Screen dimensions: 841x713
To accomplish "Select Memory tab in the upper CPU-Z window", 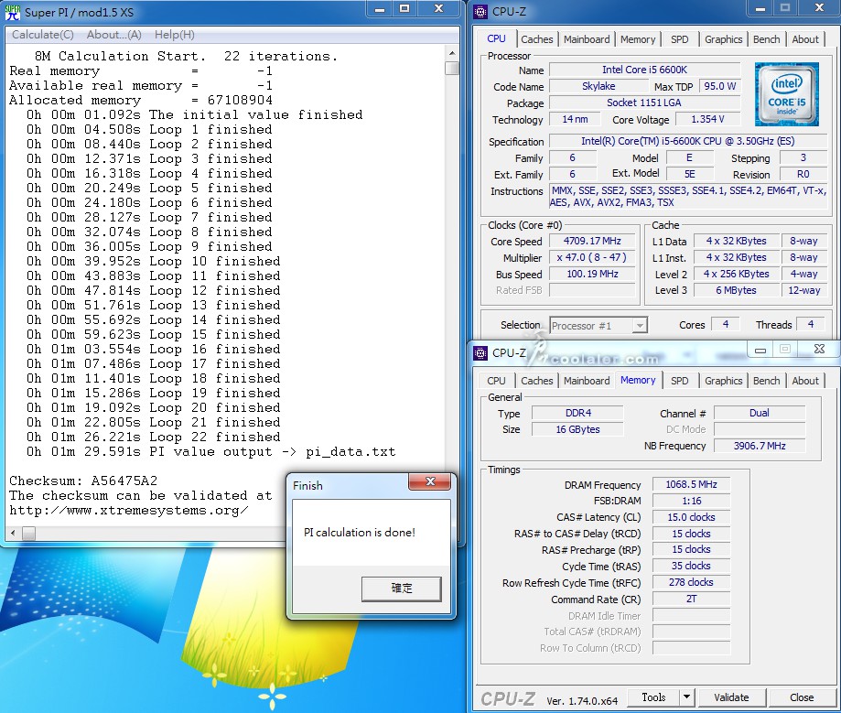I will 638,39.
